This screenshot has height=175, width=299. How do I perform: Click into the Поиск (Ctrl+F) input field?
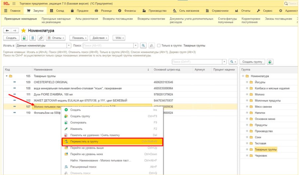pyautogui.click(x=197, y=62)
